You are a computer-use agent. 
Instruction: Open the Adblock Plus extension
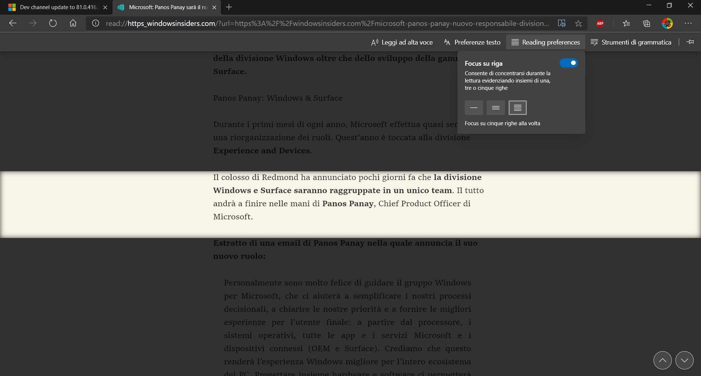600,23
